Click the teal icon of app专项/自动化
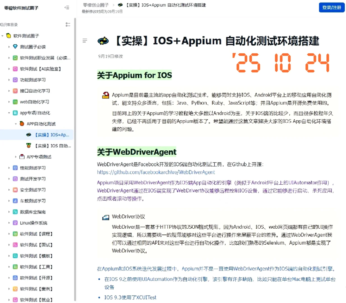This screenshot has width=346, height=303. pos(15,113)
